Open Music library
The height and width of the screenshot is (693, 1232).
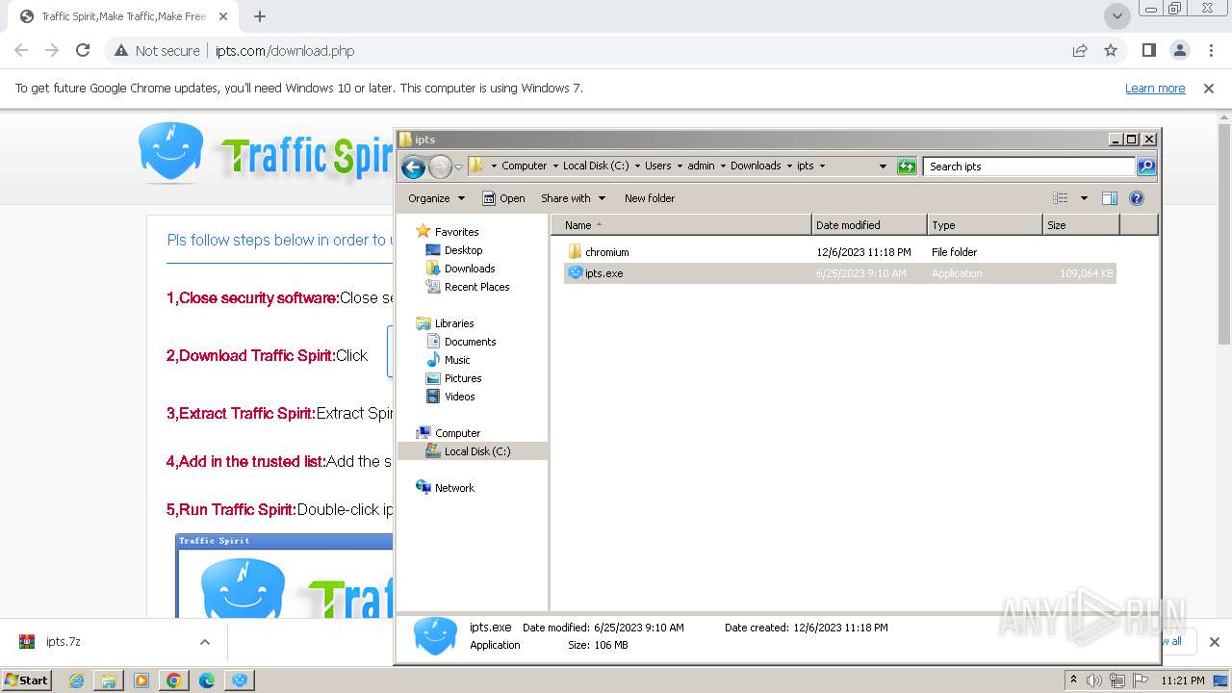coord(457,360)
